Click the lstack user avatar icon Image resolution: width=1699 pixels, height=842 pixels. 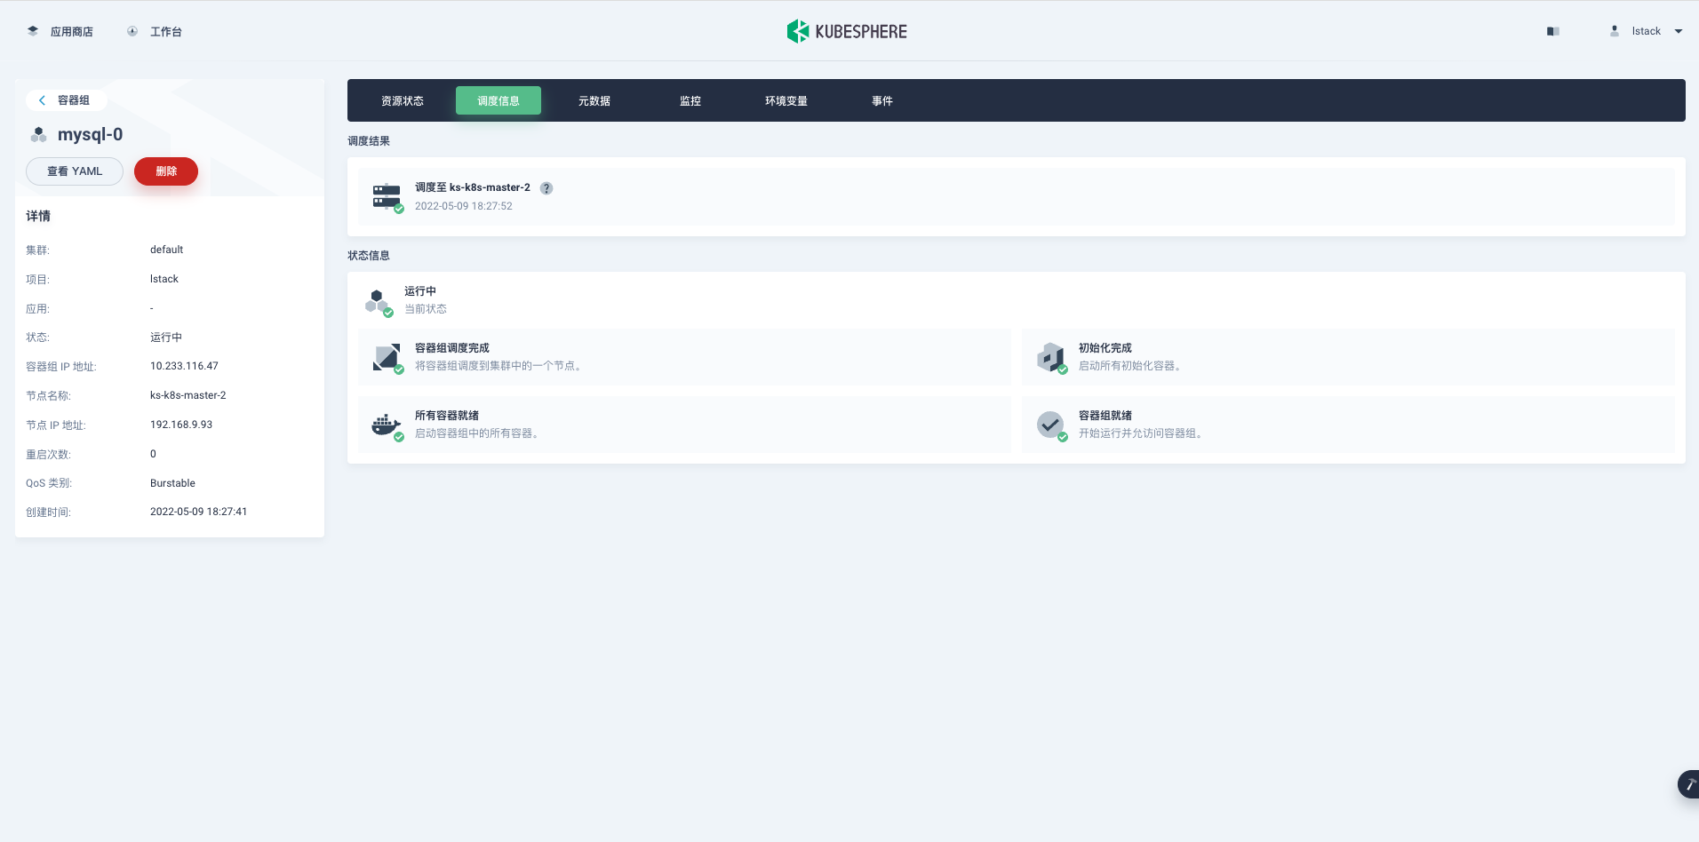click(x=1615, y=31)
